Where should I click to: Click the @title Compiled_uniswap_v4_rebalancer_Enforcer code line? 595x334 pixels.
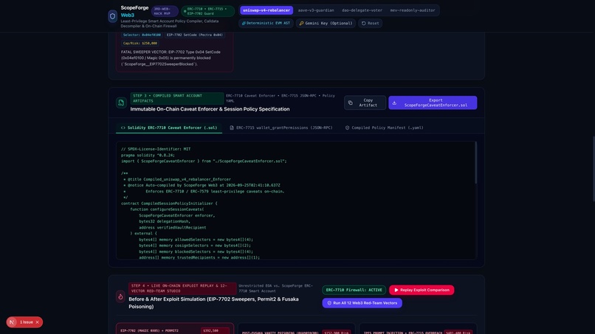[x=177, y=179]
